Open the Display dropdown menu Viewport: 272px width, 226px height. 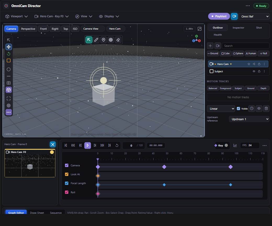pyautogui.click(x=109, y=16)
